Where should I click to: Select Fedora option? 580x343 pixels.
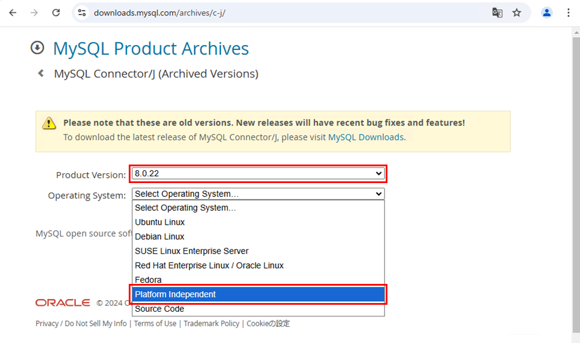tap(258, 280)
